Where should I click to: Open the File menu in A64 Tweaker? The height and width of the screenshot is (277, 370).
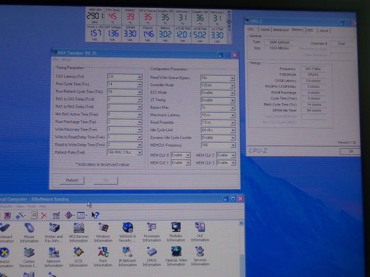click(x=55, y=60)
